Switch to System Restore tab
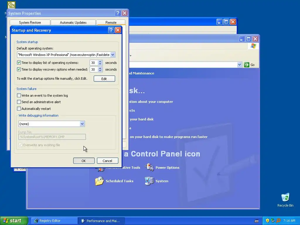 click(30, 22)
